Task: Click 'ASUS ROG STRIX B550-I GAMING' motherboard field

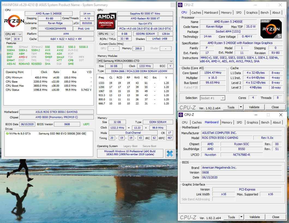Action: point(57,112)
